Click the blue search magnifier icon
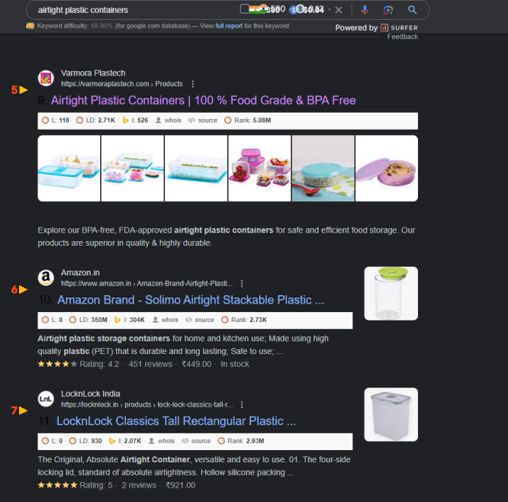The width and height of the screenshot is (508, 502). pos(412,10)
